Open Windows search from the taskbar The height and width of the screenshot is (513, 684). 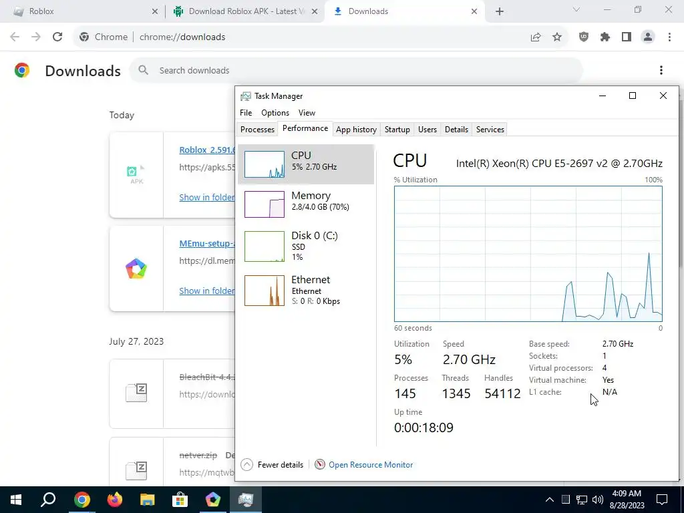(x=48, y=500)
